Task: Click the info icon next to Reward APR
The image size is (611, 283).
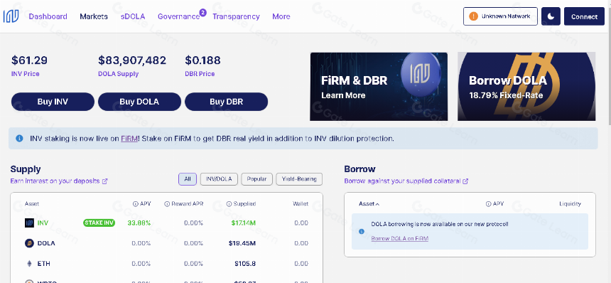Action: pos(167,204)
